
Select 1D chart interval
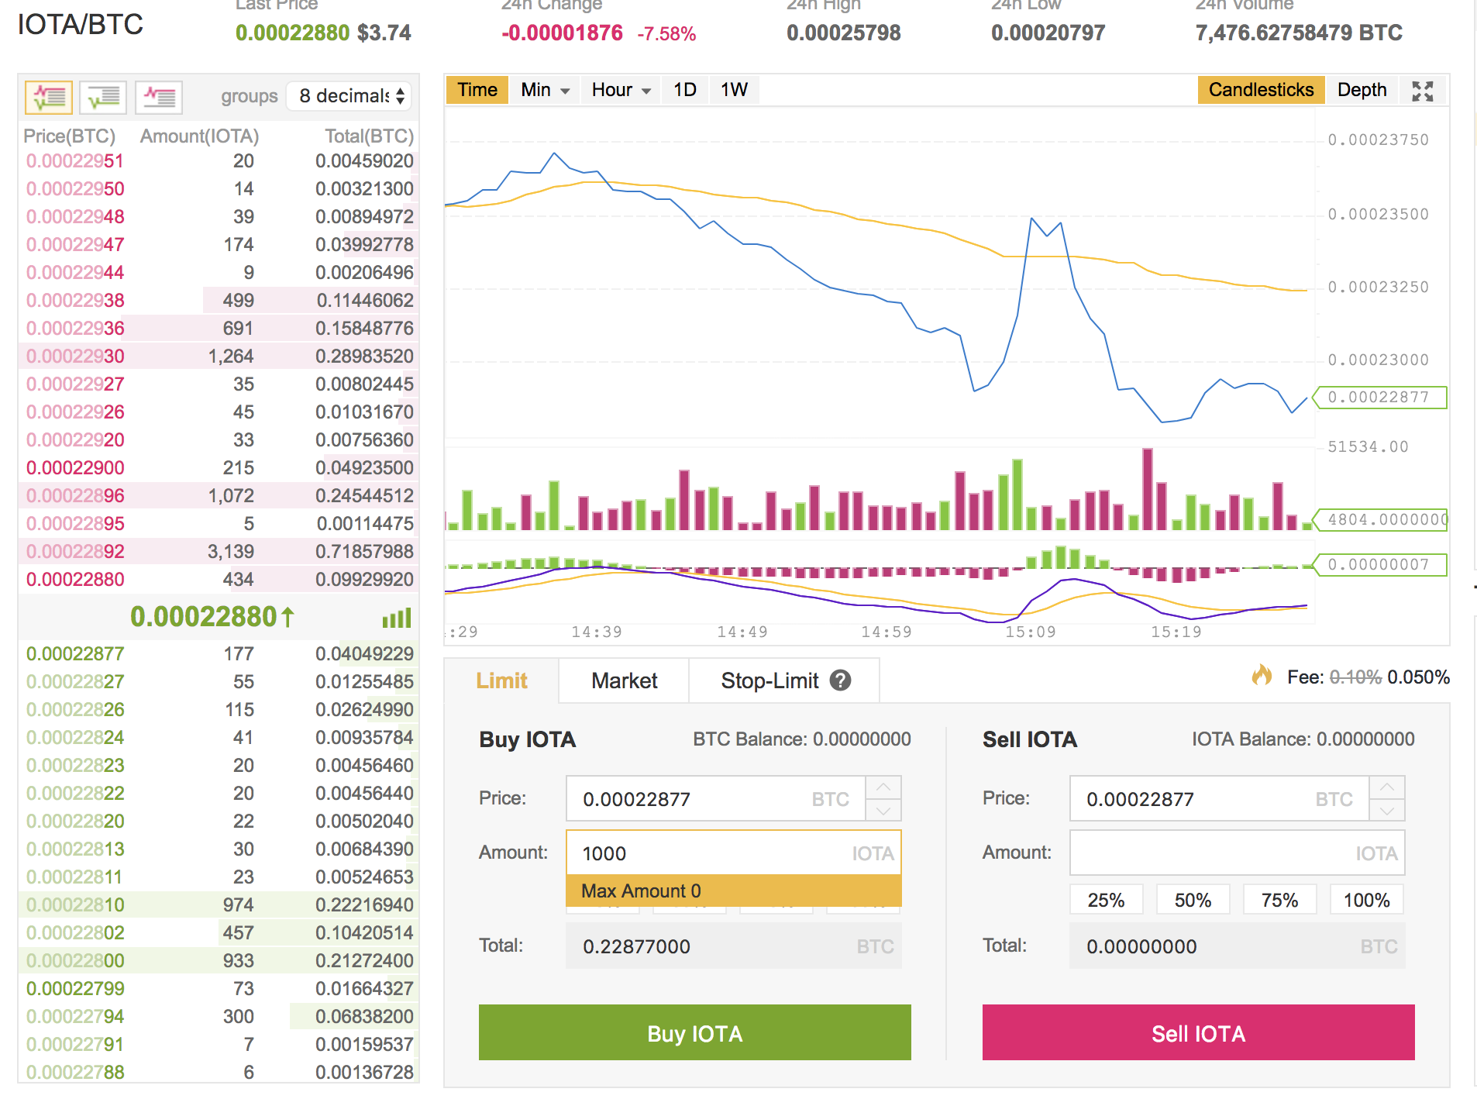tap(685, 90)
